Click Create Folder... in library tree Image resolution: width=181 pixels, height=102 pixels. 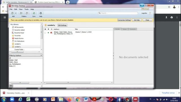(x=20, y=50)
